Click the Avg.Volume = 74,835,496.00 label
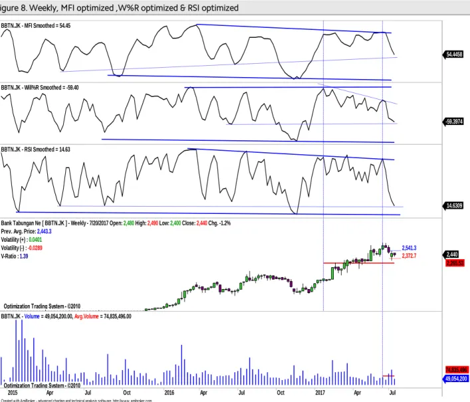This screenshot has width=470, height=402. [103, 316]
